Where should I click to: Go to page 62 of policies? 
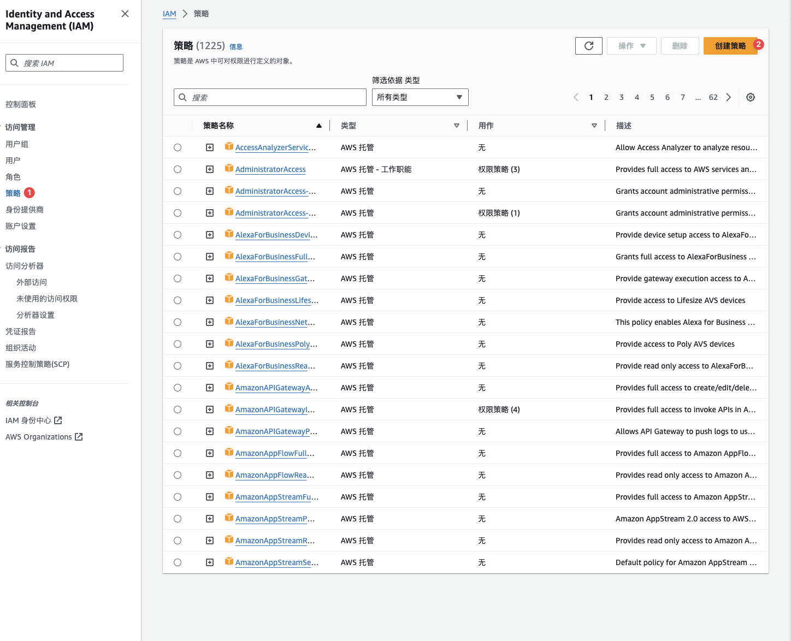pos(713,97)
